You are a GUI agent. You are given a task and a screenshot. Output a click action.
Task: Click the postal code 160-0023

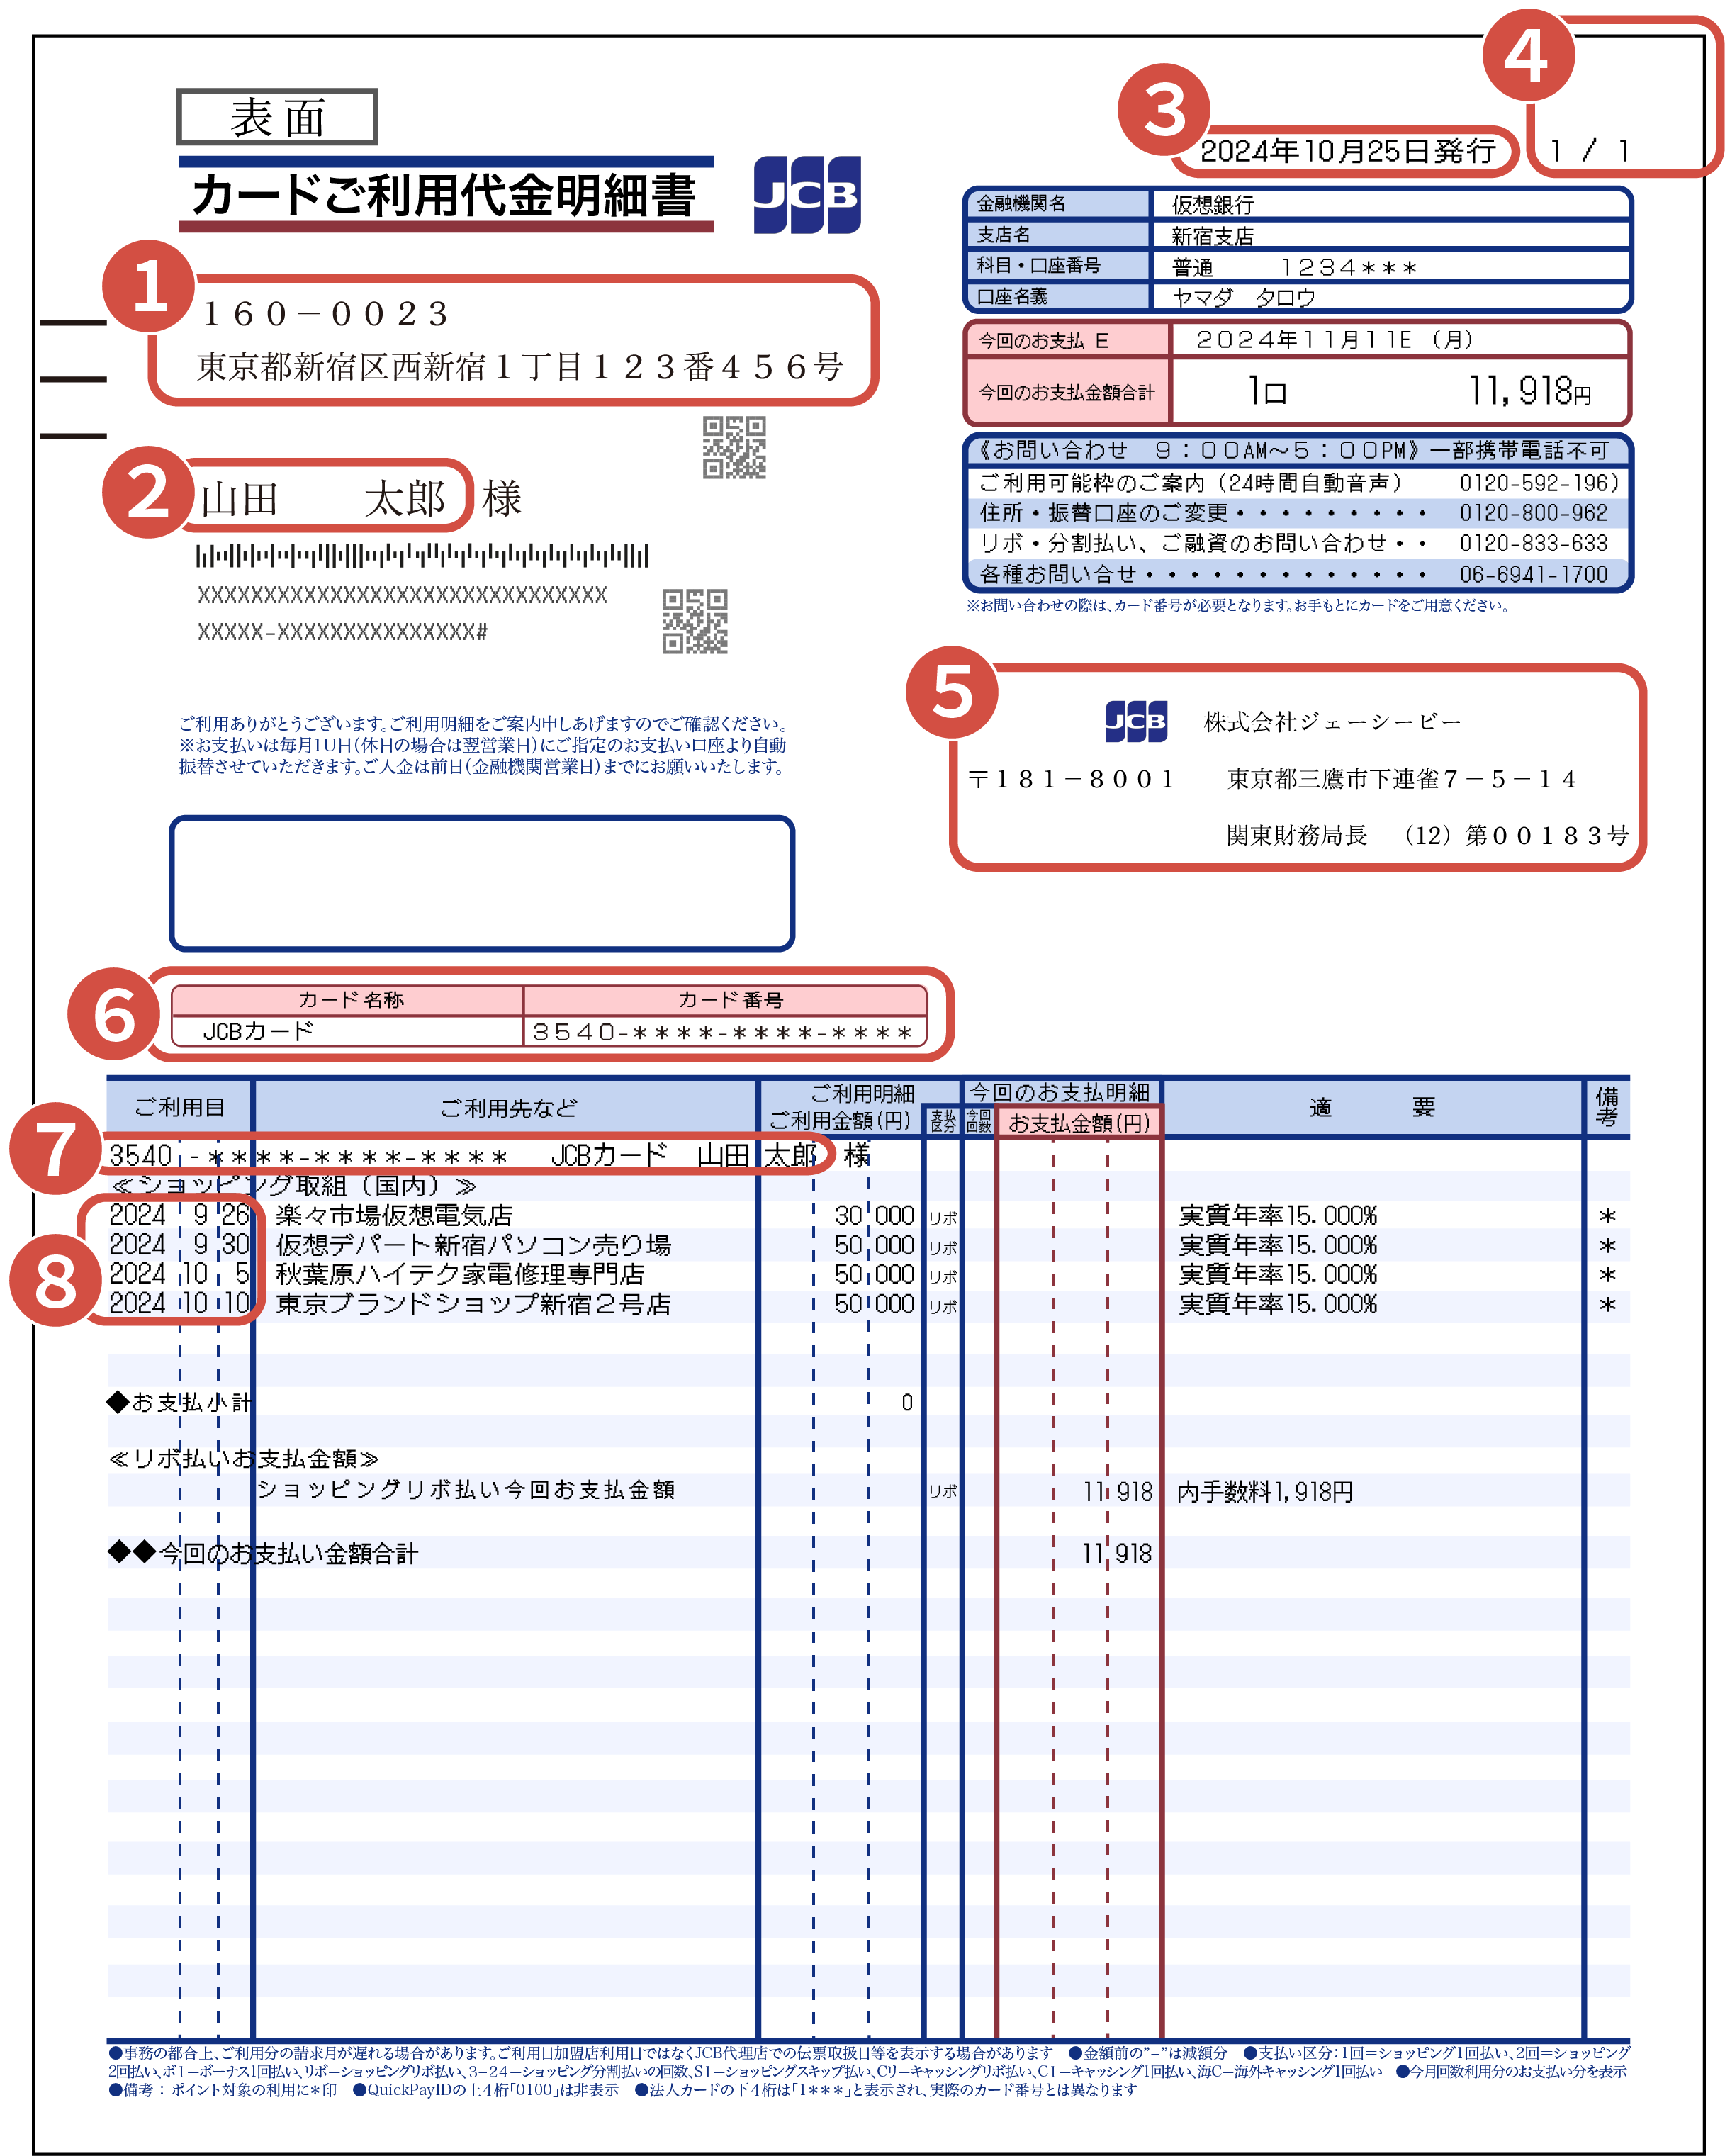pos(326,314)
